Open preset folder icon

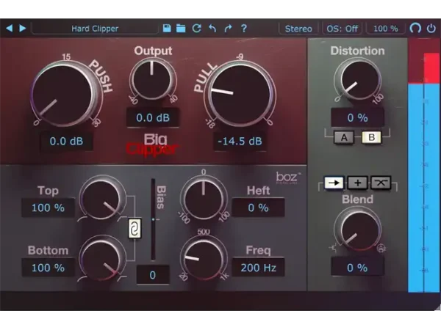tap(181, 28)
